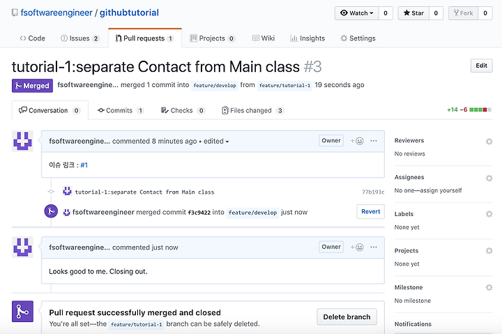Click the purple merged-commit timeline icon
Image resolution: width=502 pixels, height=334 pixels.
51,211
